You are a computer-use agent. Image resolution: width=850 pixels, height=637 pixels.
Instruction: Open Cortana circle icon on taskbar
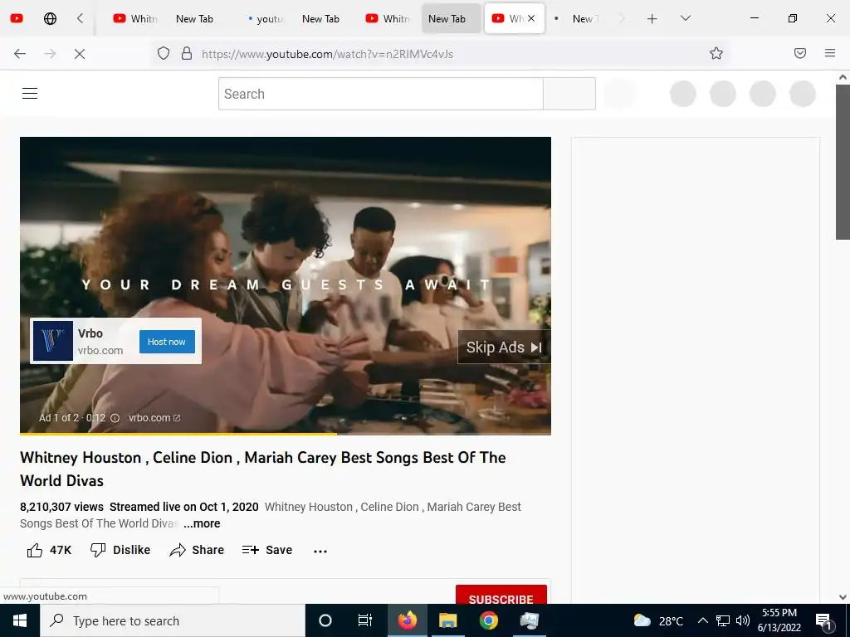[325, 620]
